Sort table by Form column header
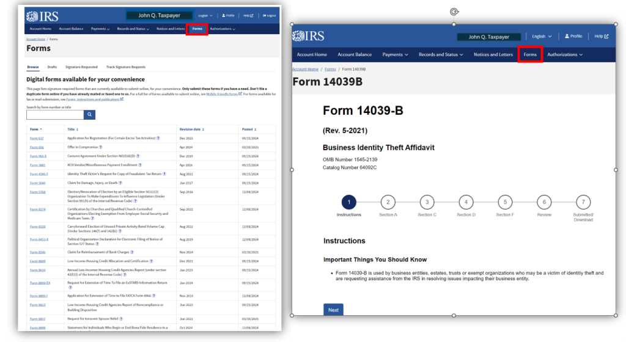Image resolution: width=626 pixels, height=342 pixels. (36, 129)
